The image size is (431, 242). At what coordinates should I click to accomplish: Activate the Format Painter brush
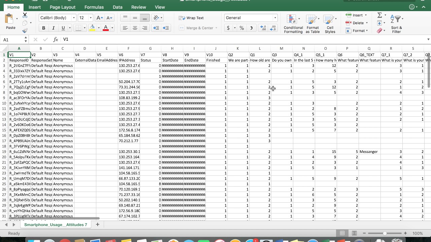click(25, 31)
